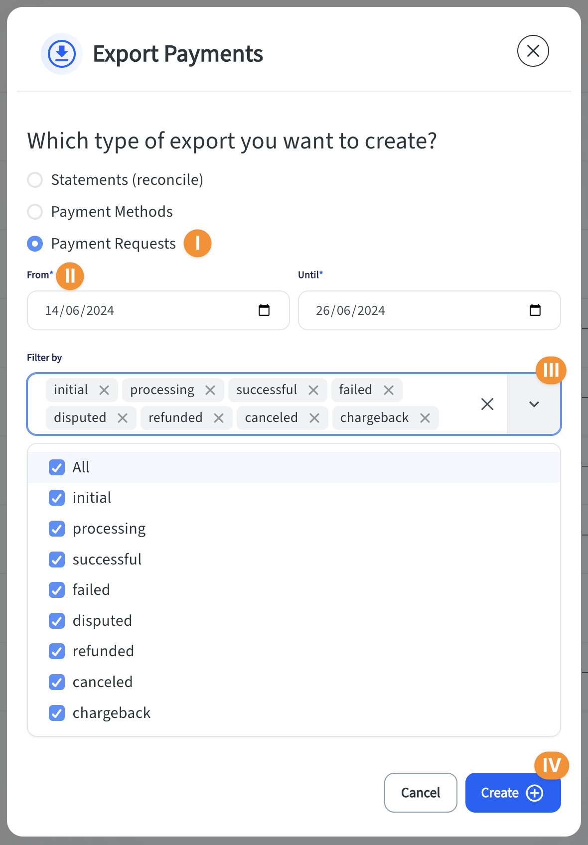Open the Until date calendar picker
Viewport: 588px width, 845px height.
point(535,310)
